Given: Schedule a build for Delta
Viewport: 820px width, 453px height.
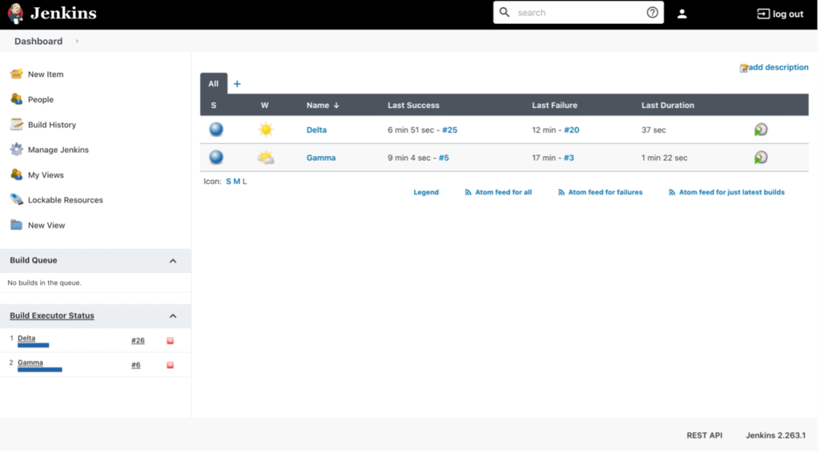Looking at the screenshot, I should pos(761,129).
